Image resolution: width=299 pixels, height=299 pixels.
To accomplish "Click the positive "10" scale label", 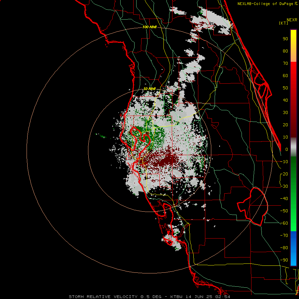I will coord(285,137).
